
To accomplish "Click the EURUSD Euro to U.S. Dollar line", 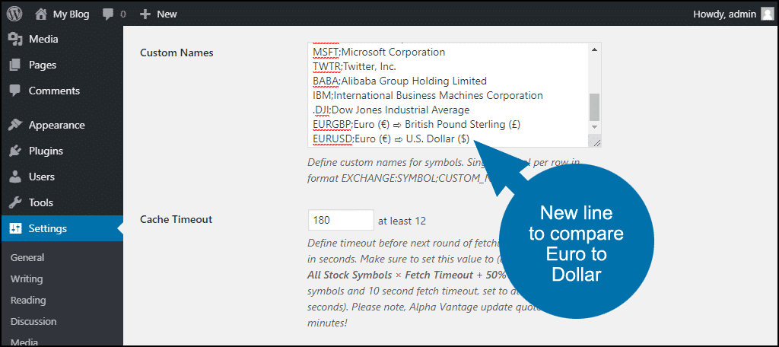I will click(x=391, y=139).
